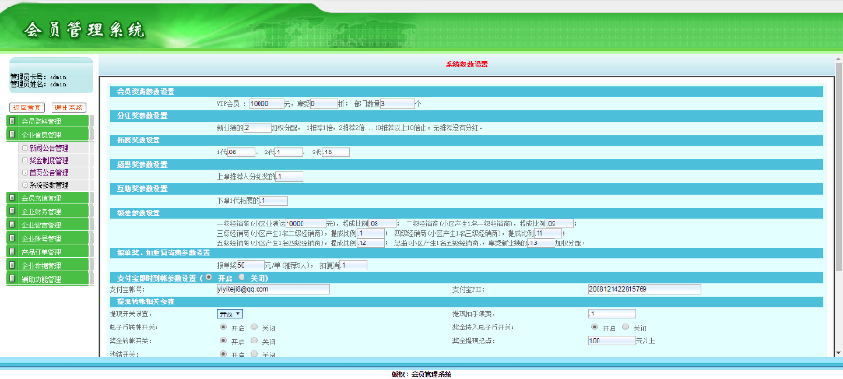This screenshot has height=379, width=843.
Task: Click the icon beside 会员资料管理 menu
Action: [x=12, y=122]
